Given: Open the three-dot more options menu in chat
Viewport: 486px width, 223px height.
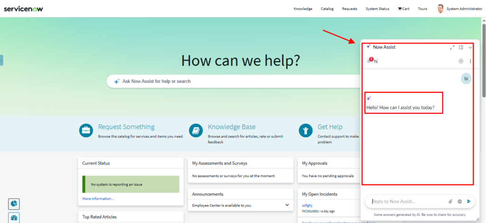Looking at the screenshot, I should click(x=470, y=61).
